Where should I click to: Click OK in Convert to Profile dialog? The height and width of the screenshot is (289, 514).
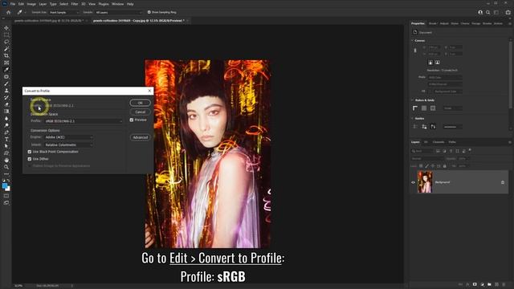click(x=141, y=103)
